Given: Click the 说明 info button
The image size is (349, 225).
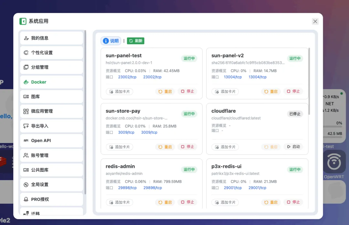Looking at the screenshot, I should click(x=111, y=41).
